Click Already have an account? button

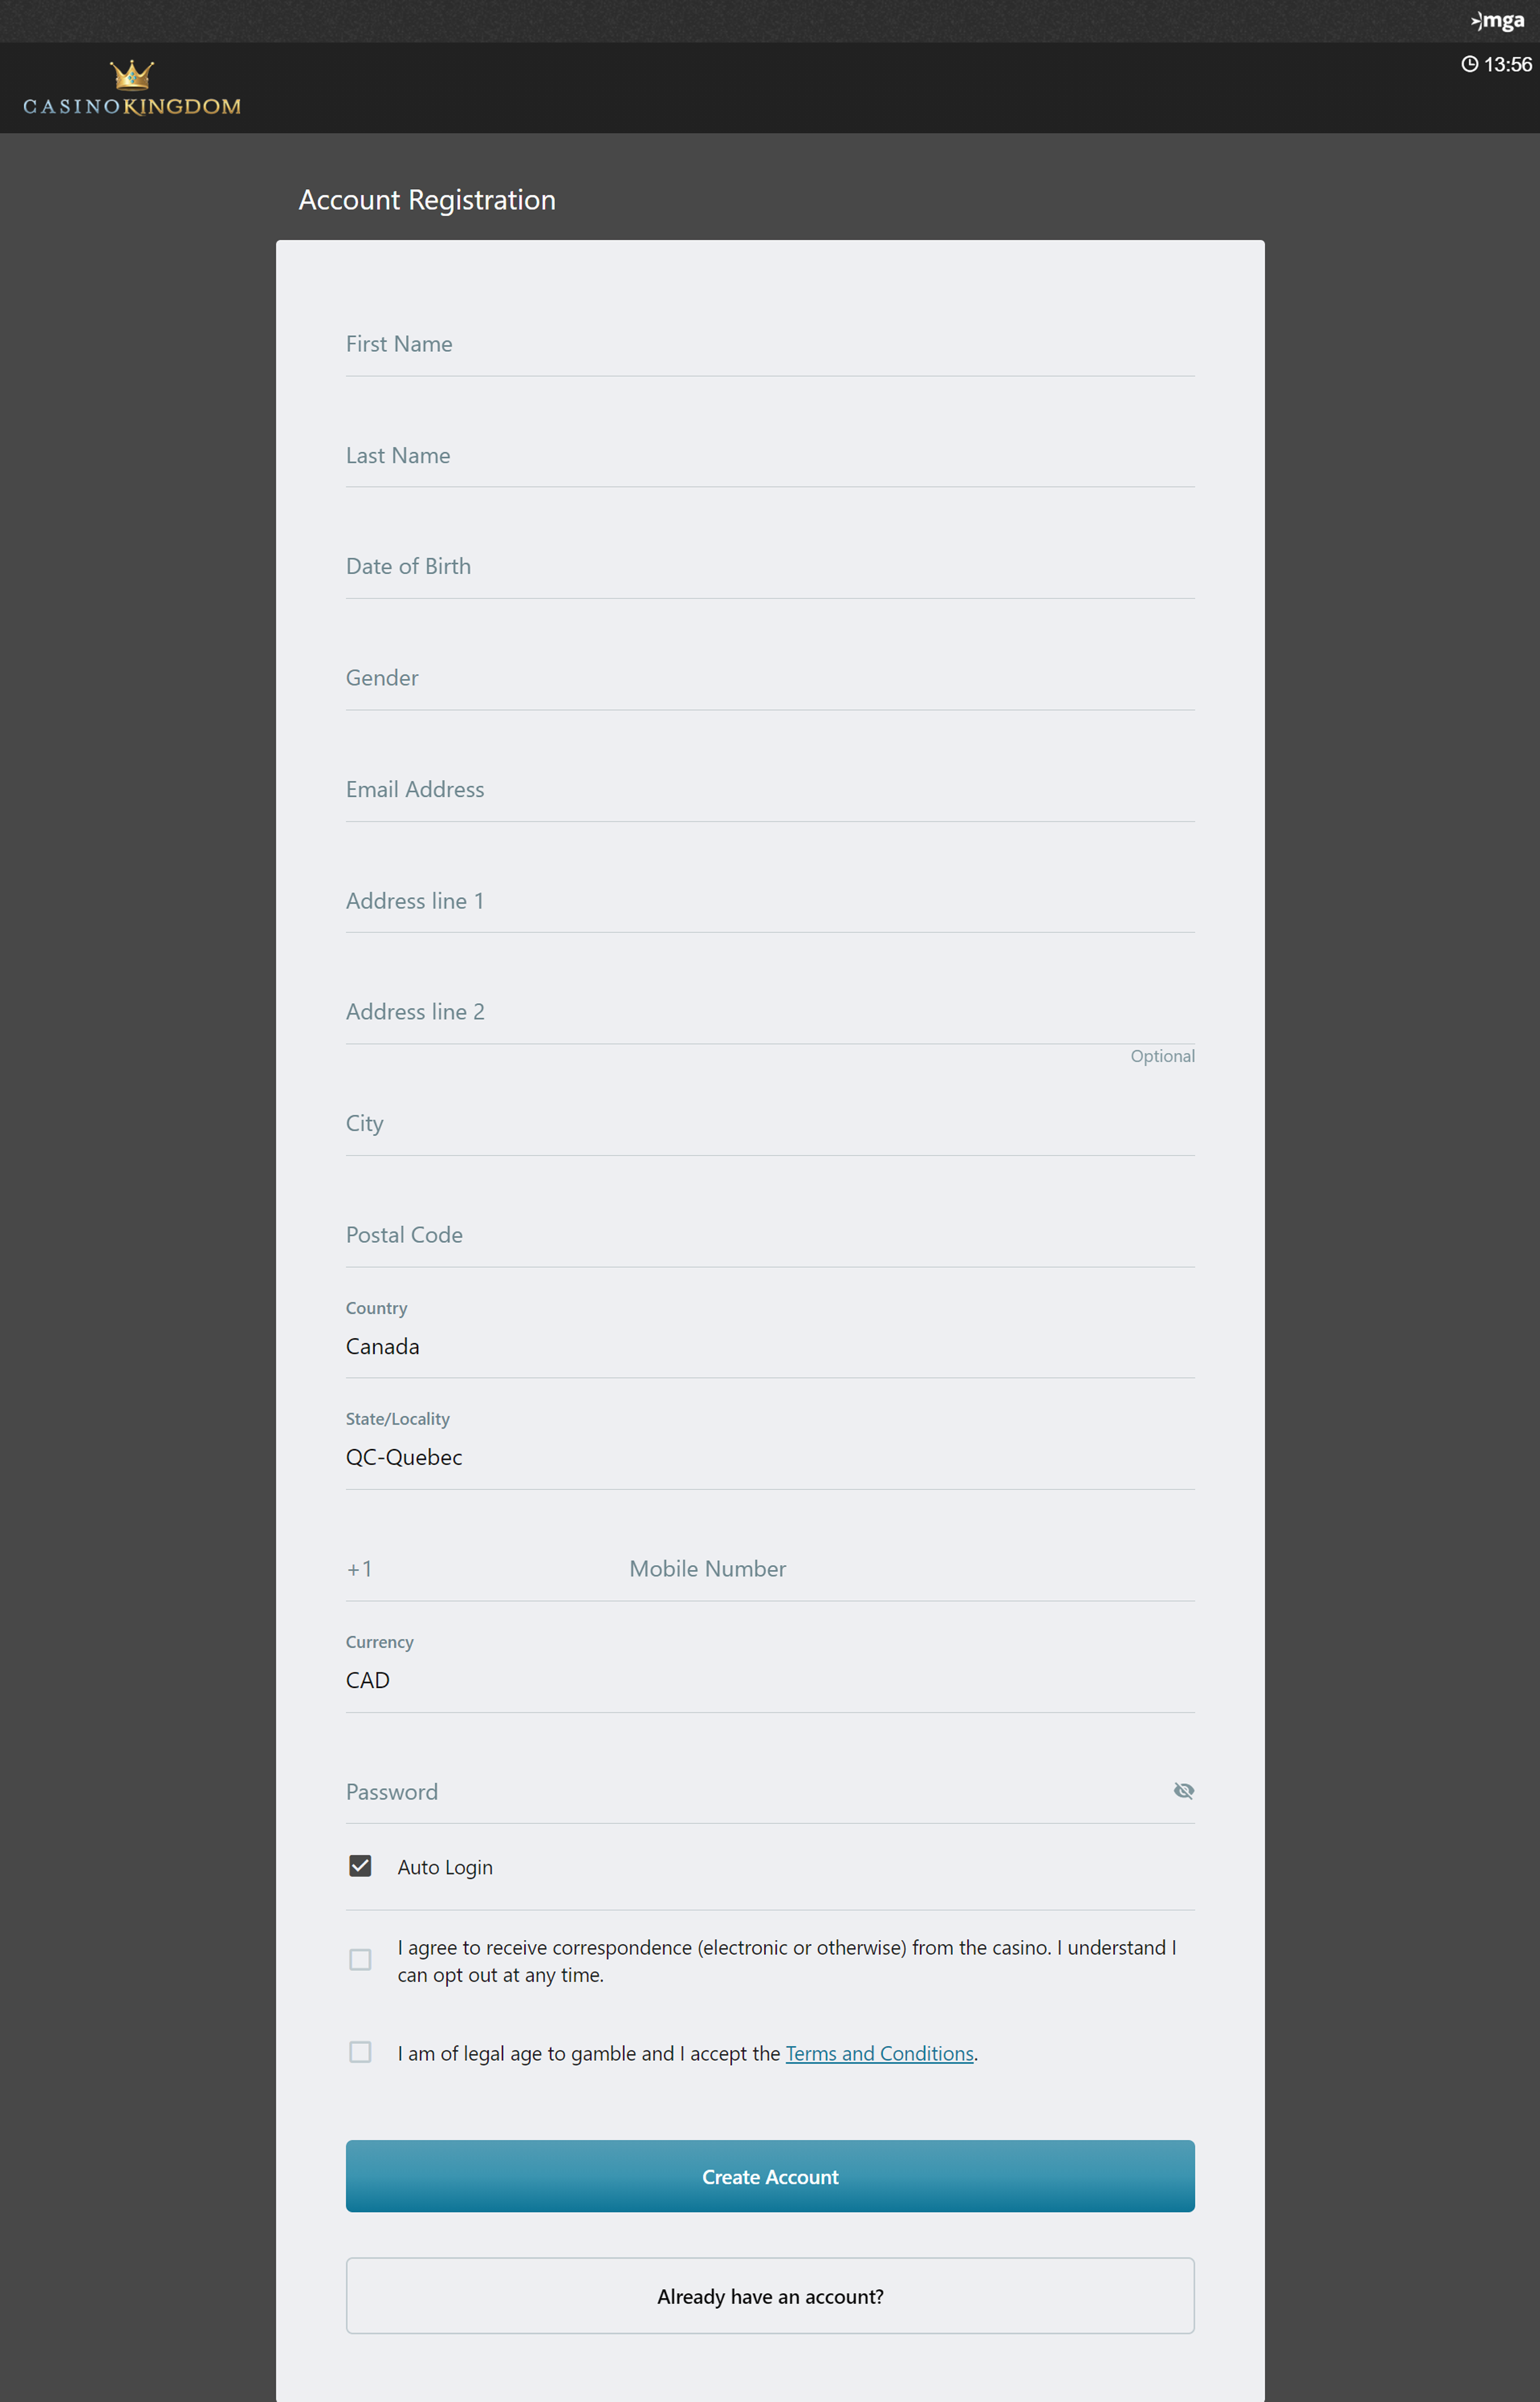(x=770, y=2296)
